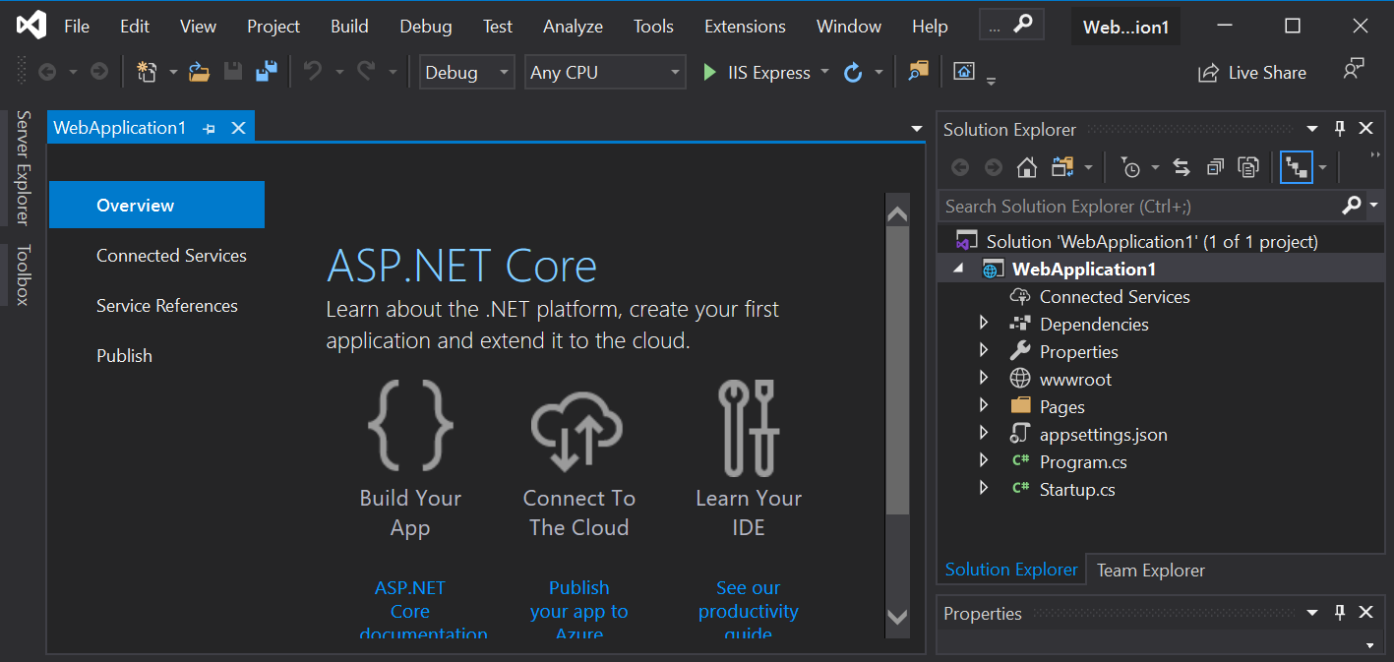1394x662 pixels.
Task: Click the Redo arrow icon
Action: point(366,71)
